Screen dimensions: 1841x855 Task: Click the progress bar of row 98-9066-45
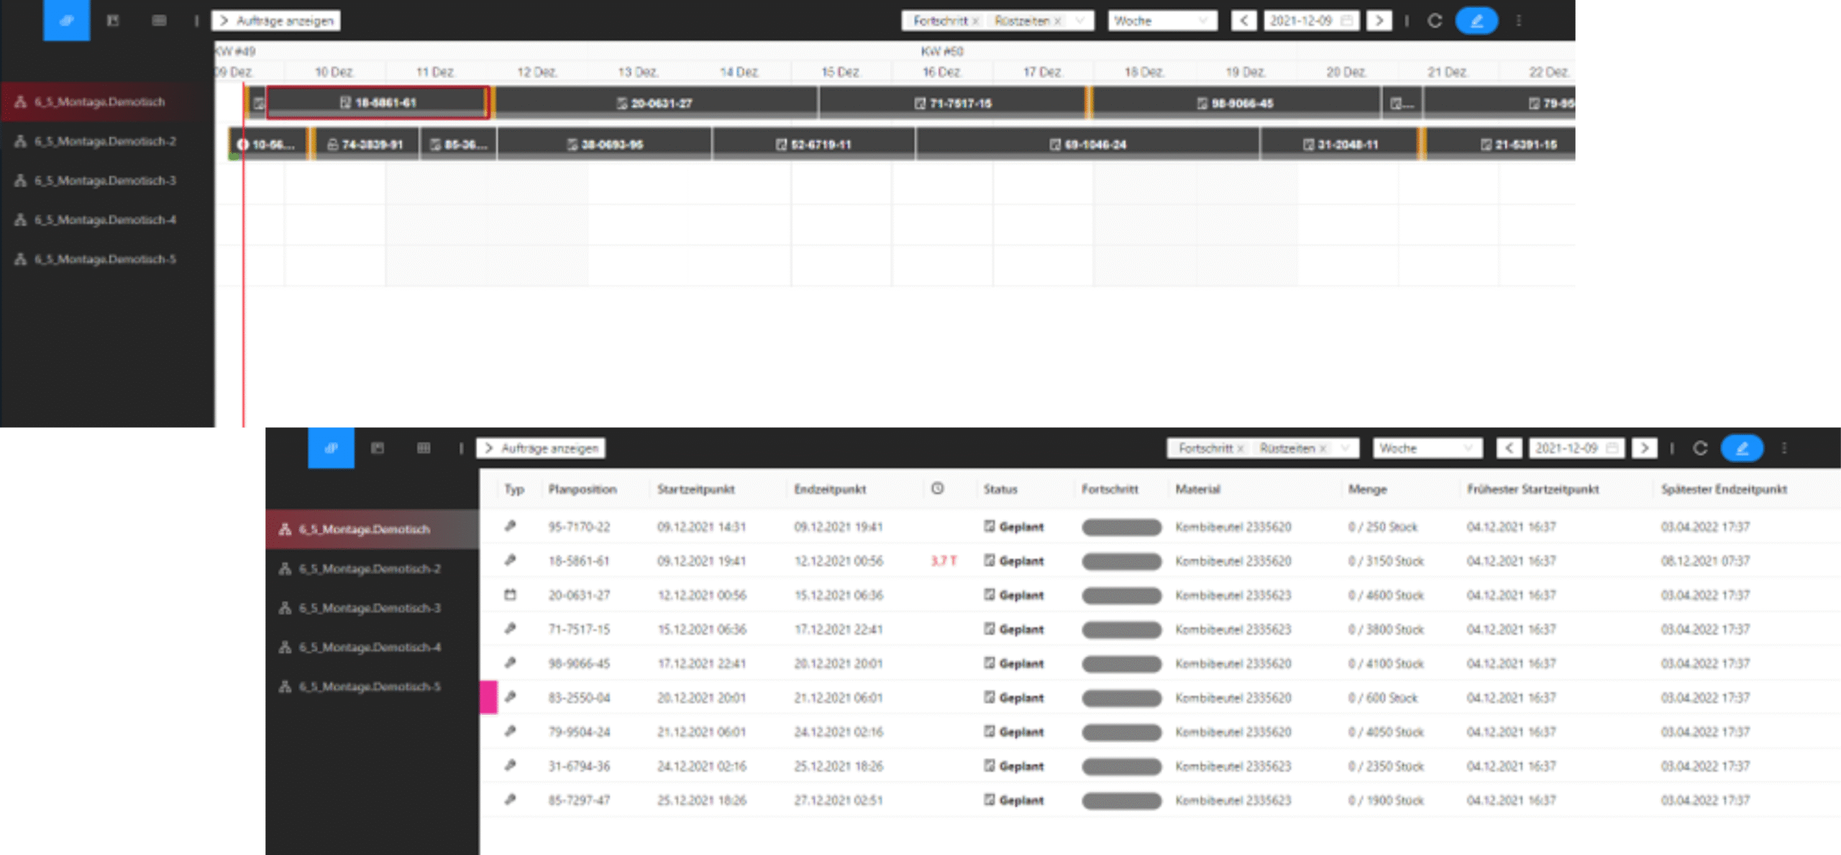[1120, 664]
